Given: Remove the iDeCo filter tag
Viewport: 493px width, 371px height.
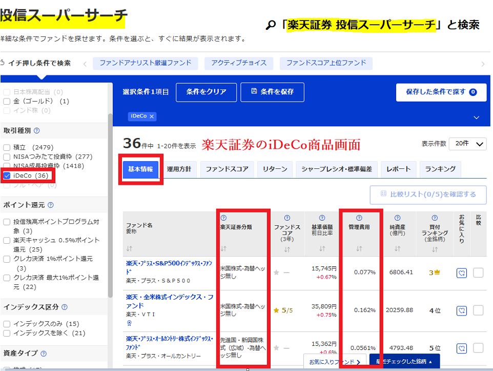Looking at the screenshot, I should coord(152,116).
